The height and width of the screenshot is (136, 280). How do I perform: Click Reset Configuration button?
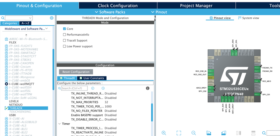[x=76, y=72]
